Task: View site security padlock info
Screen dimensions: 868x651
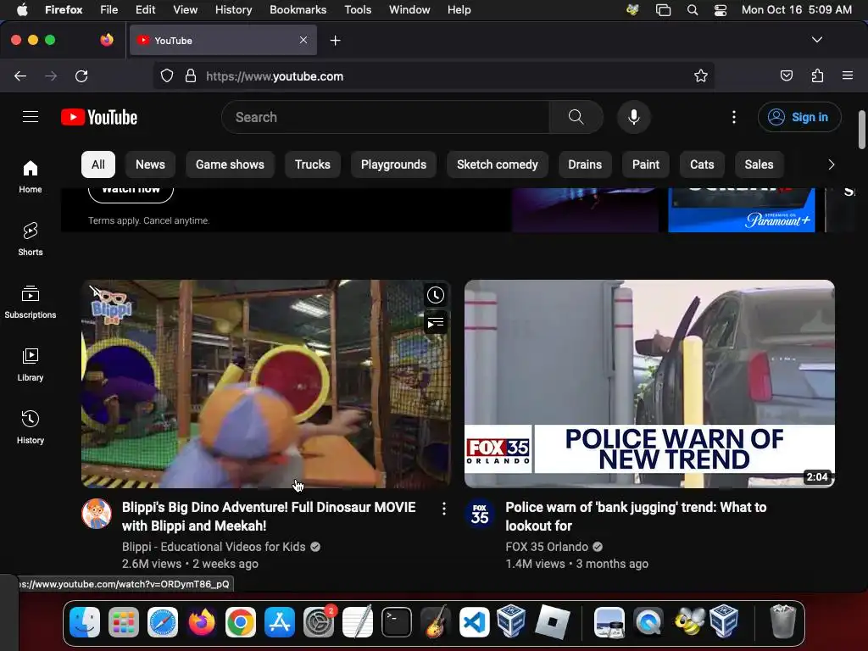Action: tap(191, 75)
